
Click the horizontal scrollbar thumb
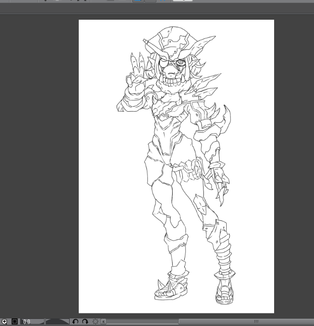[x=246, y=321]
